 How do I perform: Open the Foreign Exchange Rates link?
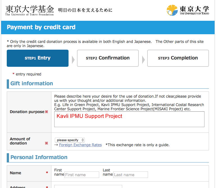click(80, 145)
